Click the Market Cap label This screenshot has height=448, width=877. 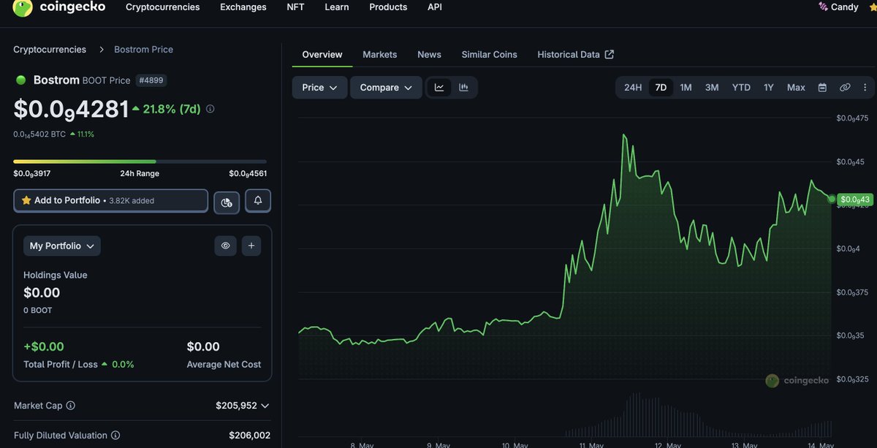(38, 406)
